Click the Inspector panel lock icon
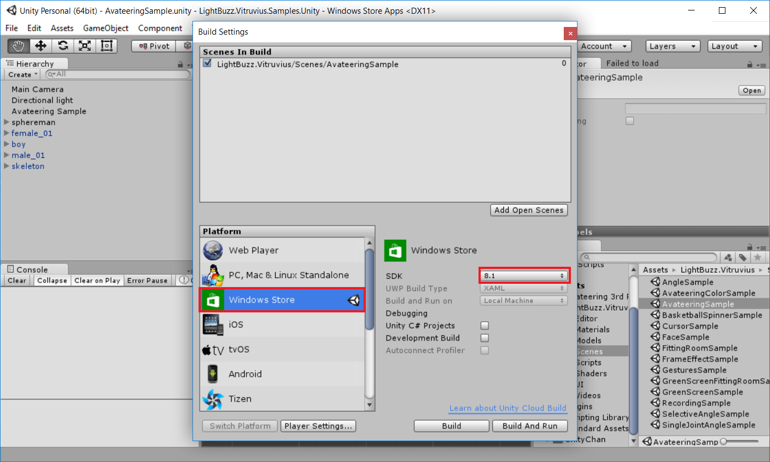 (x=750, y=64)
